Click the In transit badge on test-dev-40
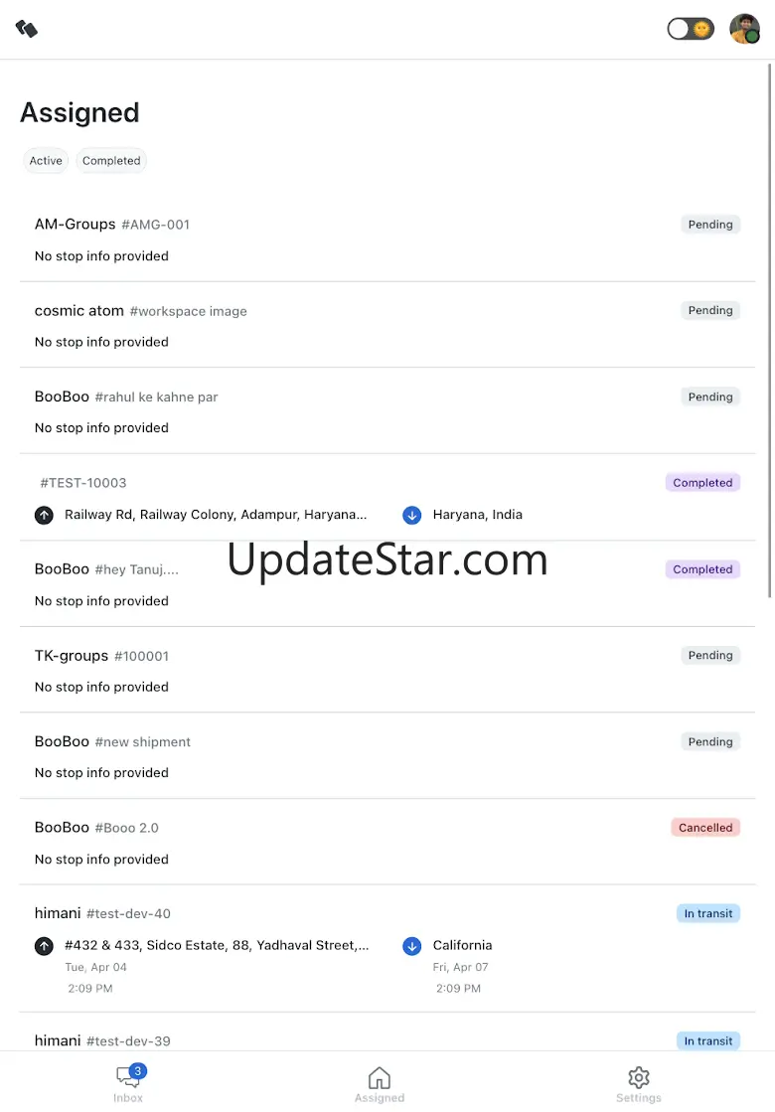The height and width of the screenshot is (1112, 775). coord(708,913)
